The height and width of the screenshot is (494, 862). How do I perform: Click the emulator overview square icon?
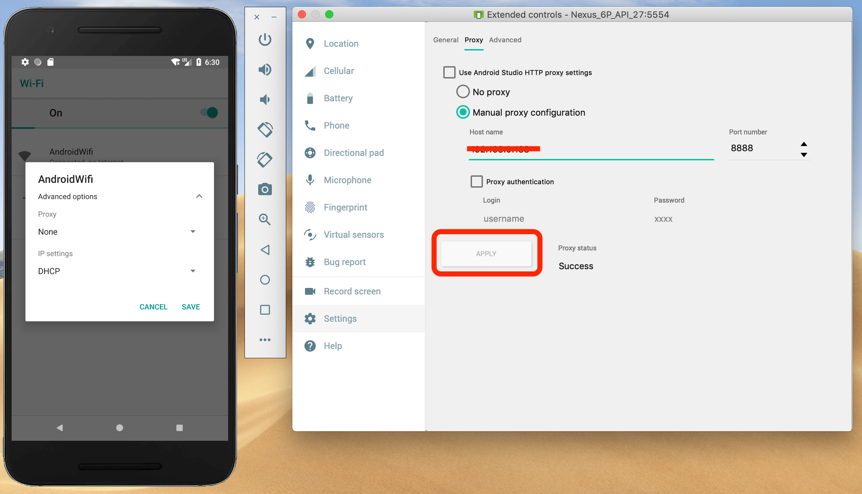[265, 310]
